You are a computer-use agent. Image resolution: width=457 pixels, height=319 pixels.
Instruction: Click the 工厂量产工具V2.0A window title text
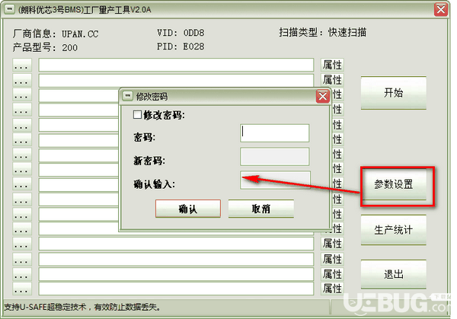coord(85,10)
